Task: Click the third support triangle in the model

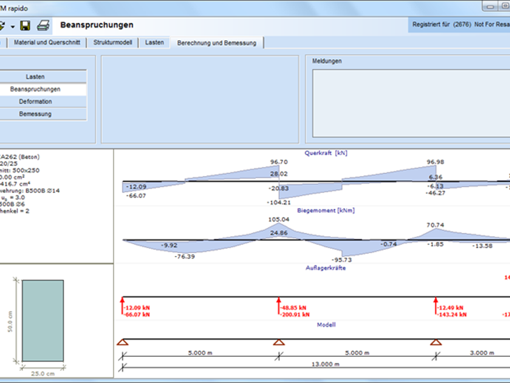Action: [x=435, y=342]
